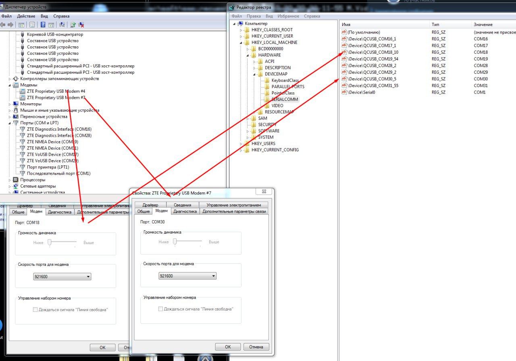Select the ZTE Proprietary USB Modem #7 icon
Image resolution: width=516 pixels, height=361 pixels.
click(23, 98)
